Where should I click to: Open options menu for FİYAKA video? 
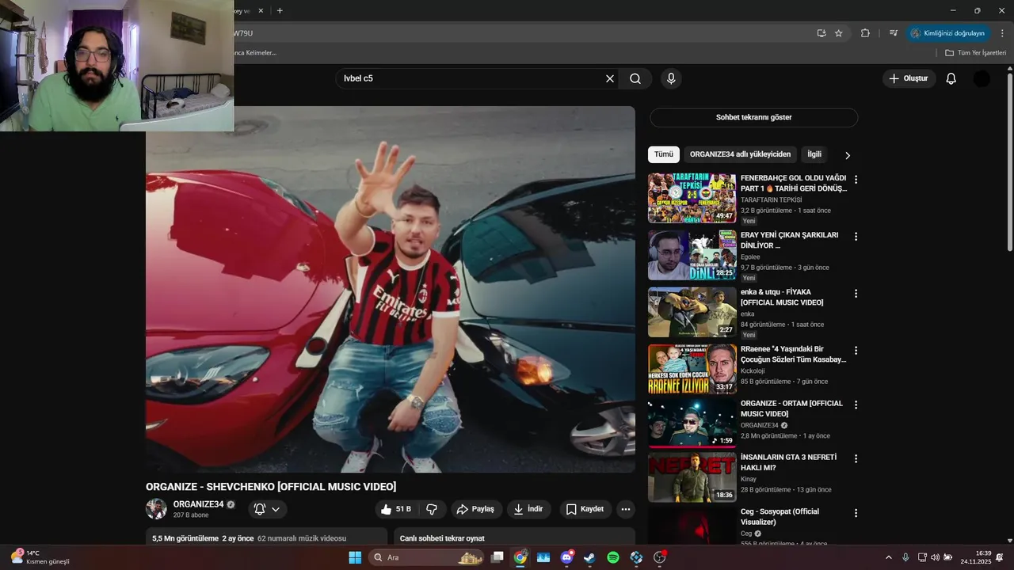click(856, 294)
